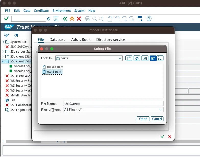200x157 pixels.
Task: Click the orange Exit up-arrows icon
Action: coord(72,19)
